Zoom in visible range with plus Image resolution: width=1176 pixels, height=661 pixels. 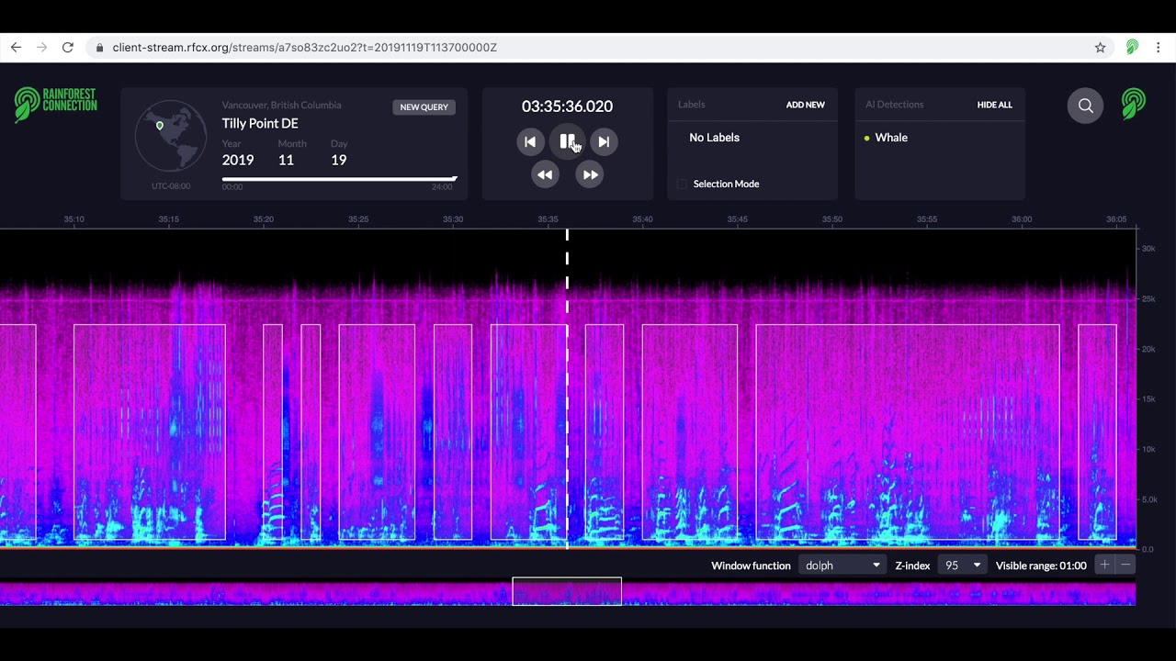[1105, 566]
